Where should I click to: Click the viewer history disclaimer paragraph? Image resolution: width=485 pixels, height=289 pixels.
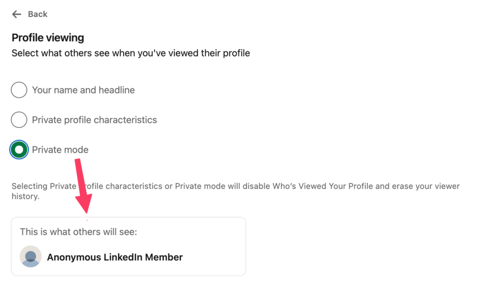236,191
